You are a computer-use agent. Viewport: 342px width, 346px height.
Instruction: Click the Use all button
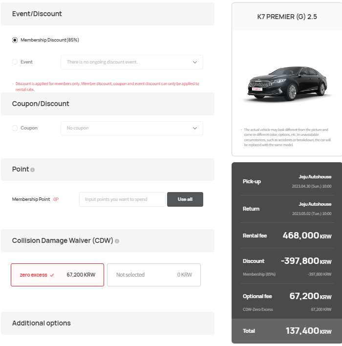[185, 199]
